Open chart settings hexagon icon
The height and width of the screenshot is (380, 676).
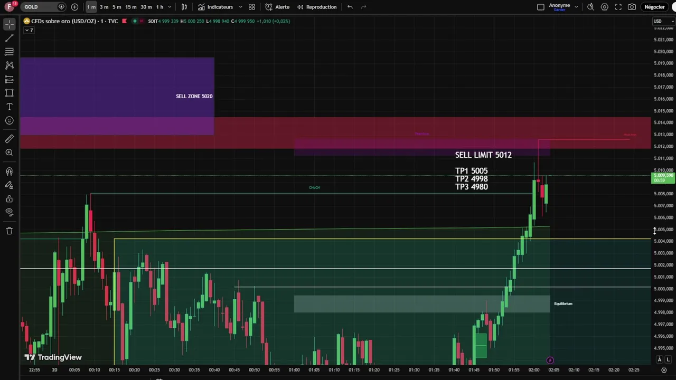[604, 7]
